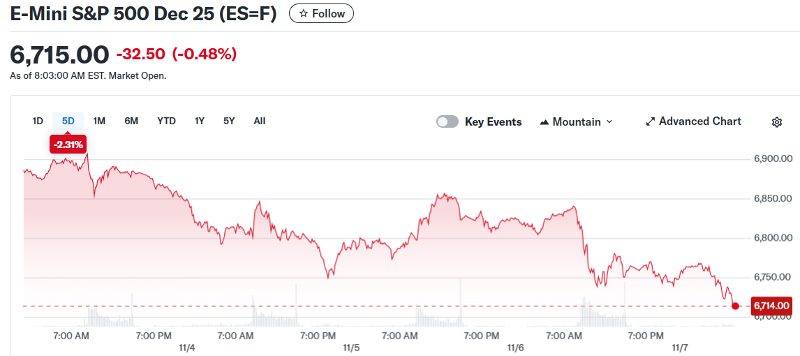Screen dimensions: 800x356
Task: Choose the YTD time range
Action: click(x=166, y=121)
